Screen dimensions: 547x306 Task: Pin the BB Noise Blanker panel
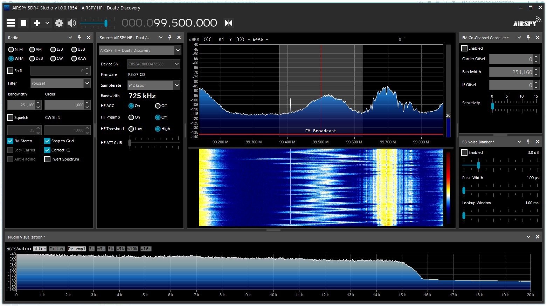click(x=528, y=142)
